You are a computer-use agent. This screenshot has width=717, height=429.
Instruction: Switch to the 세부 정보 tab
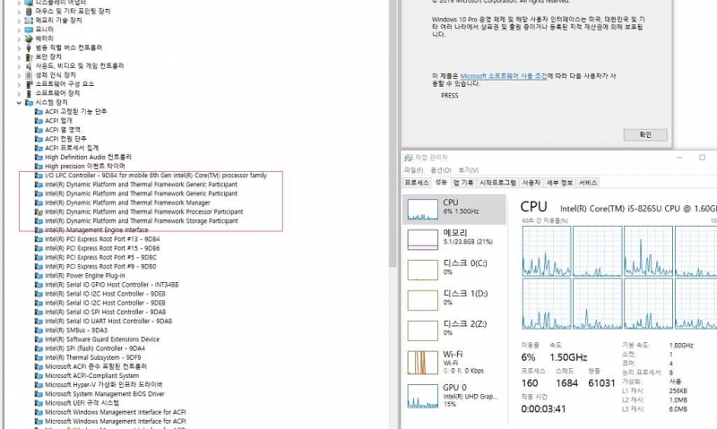tap(559, 183)
